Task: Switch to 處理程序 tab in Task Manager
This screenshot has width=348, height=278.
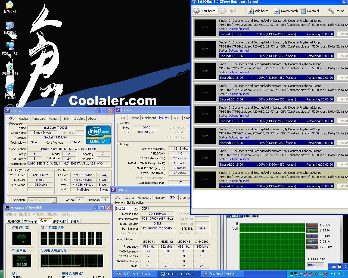Action: [x=30, y=221]
